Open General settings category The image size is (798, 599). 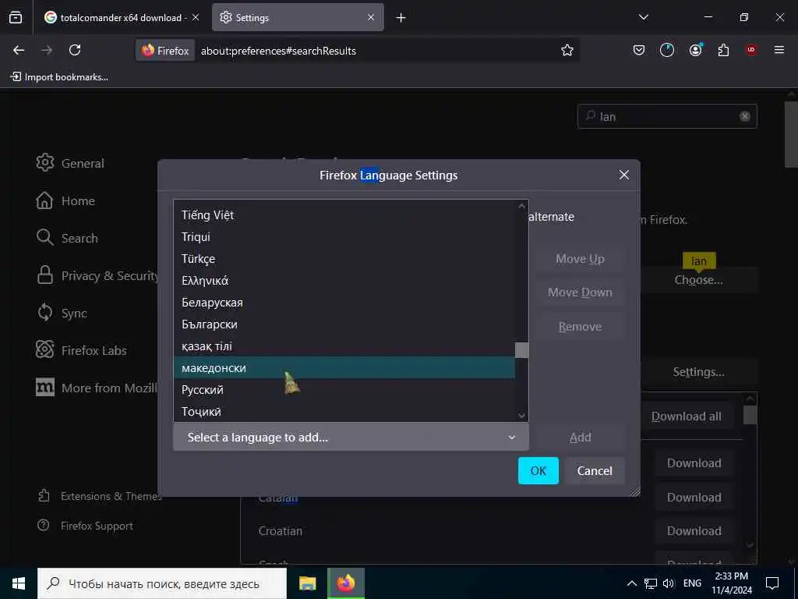(x=70, y=163)
